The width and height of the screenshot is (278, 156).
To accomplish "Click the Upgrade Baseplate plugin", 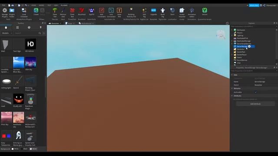I will [153, 12].
